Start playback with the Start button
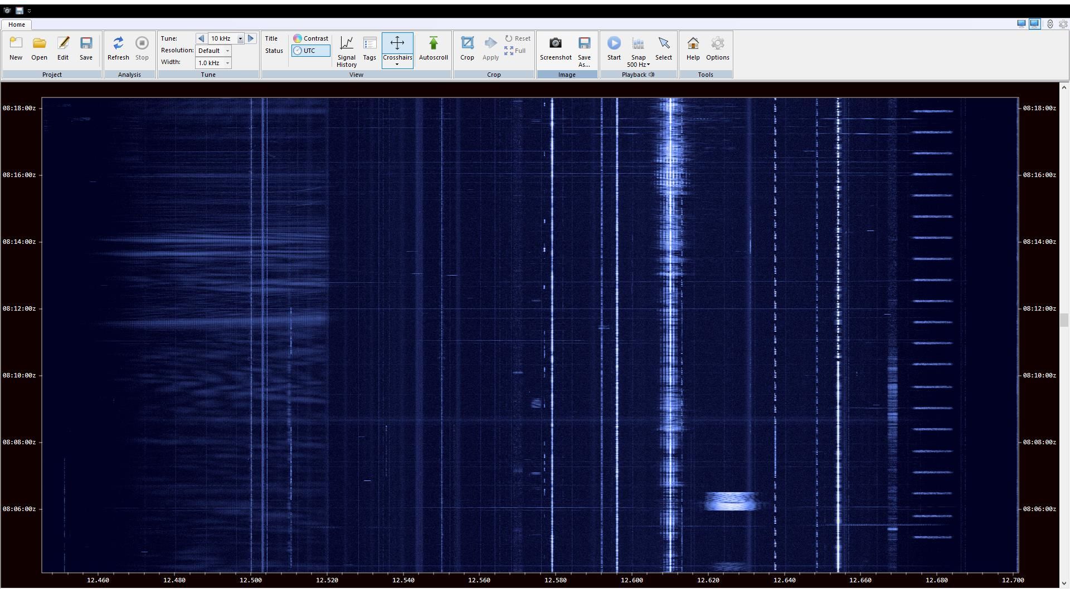This screenshot has width=1070, height=589. (x=614, y=44)
